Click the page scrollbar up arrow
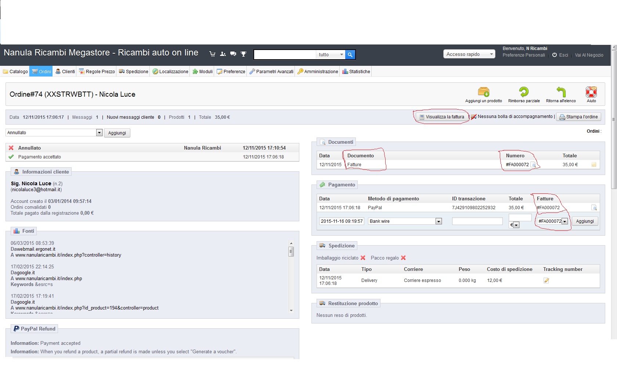The image size is (617, 386). pos(614,47)
